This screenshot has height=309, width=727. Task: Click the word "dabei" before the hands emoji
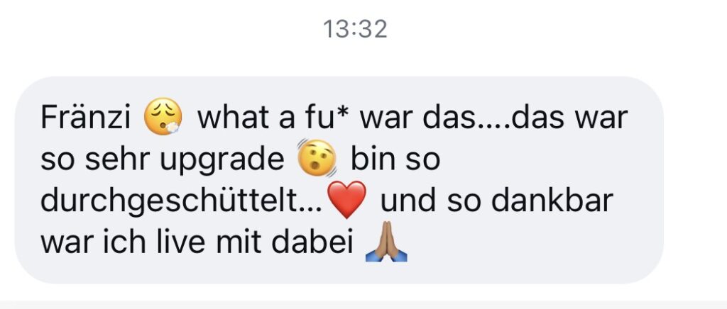tap(312, 242)
